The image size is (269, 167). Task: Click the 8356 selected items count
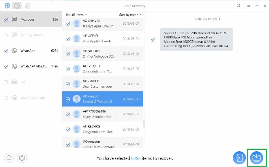(x=136, y=158)
